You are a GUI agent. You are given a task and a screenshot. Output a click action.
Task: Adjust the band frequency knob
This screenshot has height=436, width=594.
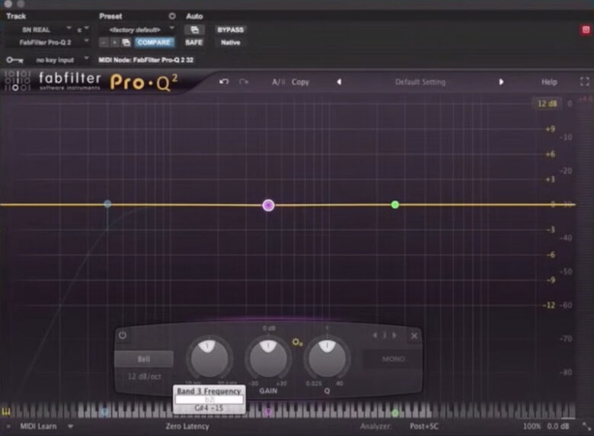[x=209, y=358]
